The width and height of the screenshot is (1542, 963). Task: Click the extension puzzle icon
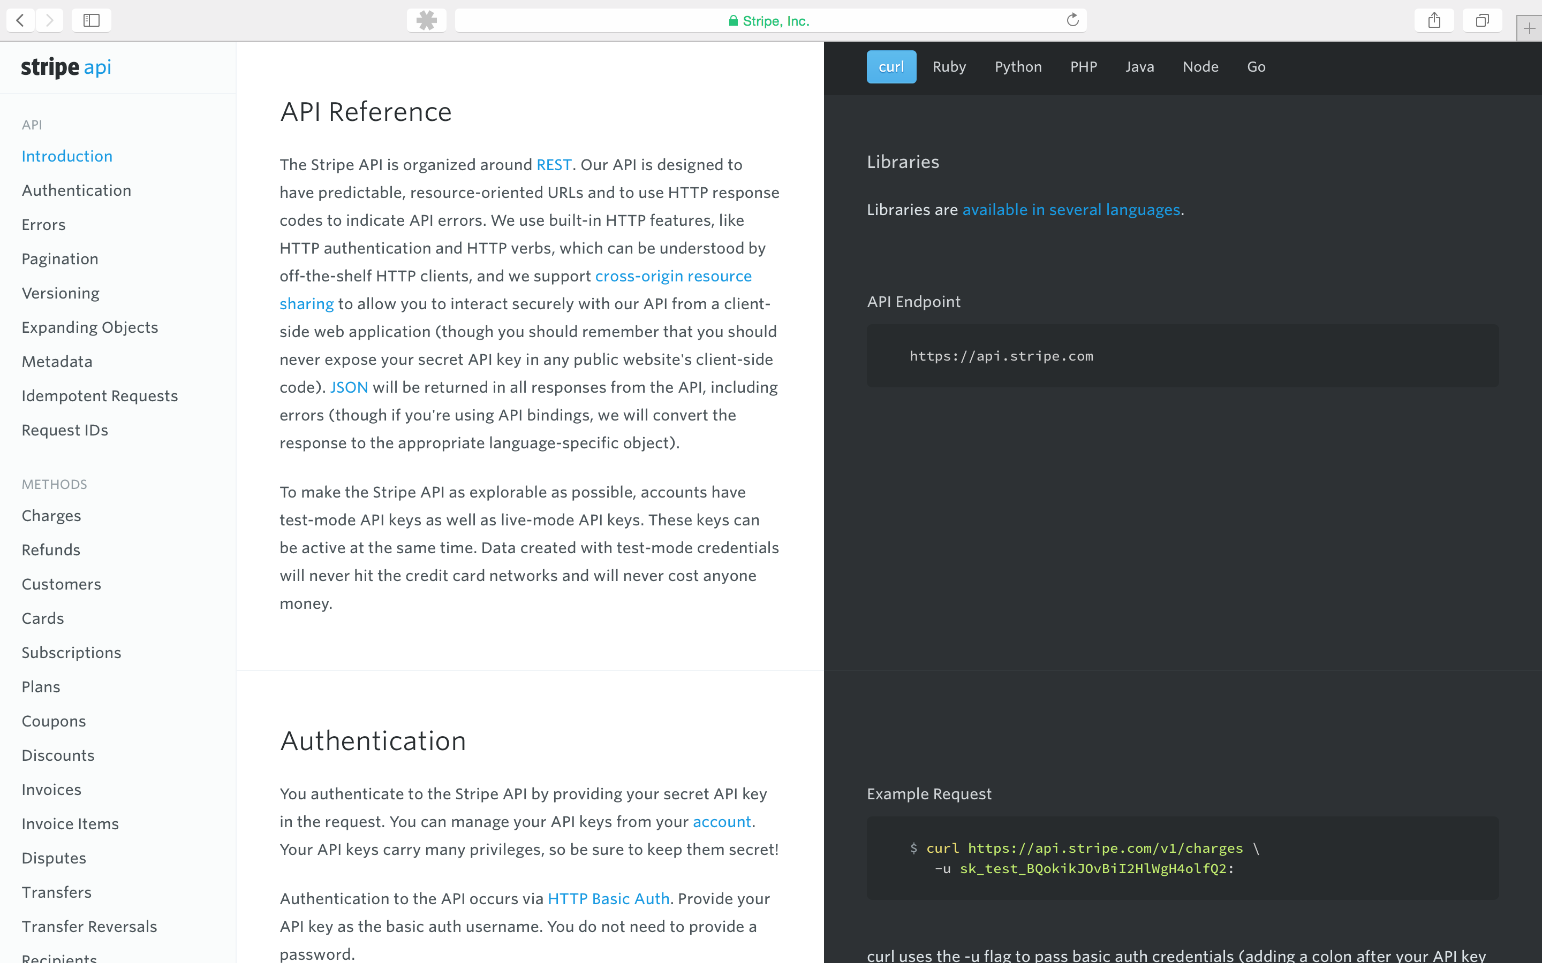coord(426,20)
